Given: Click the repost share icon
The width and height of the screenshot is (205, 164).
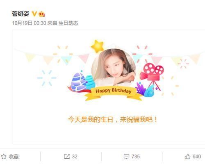Looking at the screenshot, I should (67, 157).
